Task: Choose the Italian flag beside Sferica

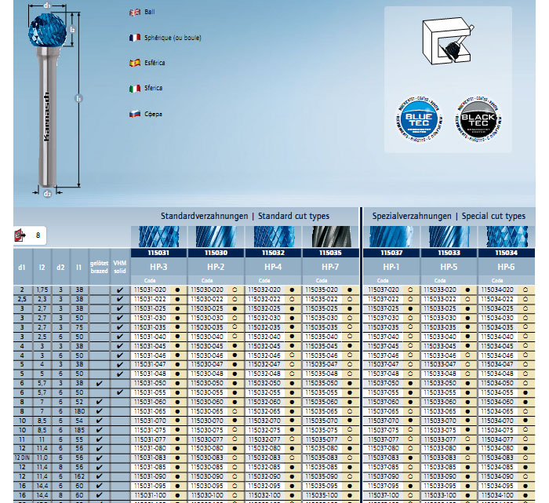Action: [134, 89]
